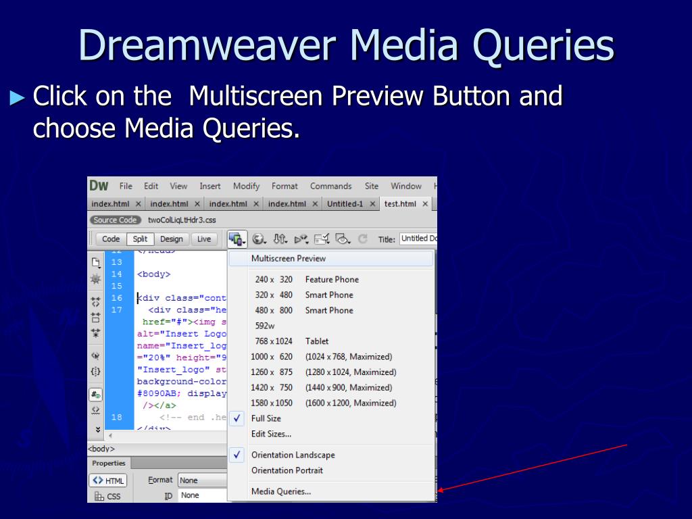Open File Management up-down arrows icon
692x519 pixels.
point(280,239)
